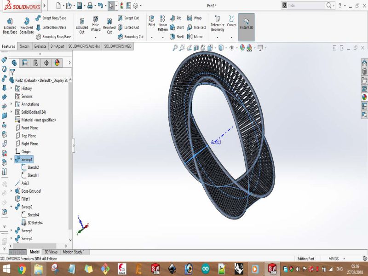The height and width of the screenshot is (276, 368).
Task: Select 3DSketch4 in the feature tree
Action: click(x=32, y=223)
